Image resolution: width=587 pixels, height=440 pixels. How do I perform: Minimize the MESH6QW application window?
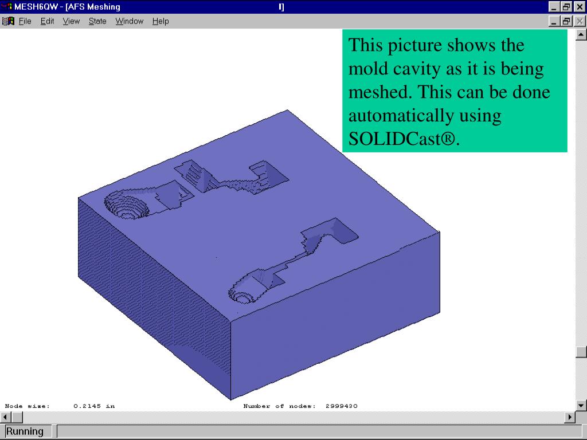(554, 7)
